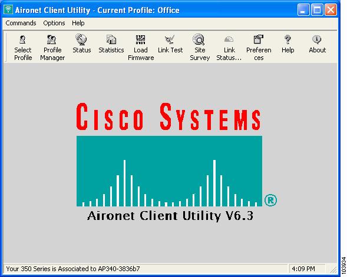
Task: Click the association status message text
Action: [73, 269]
